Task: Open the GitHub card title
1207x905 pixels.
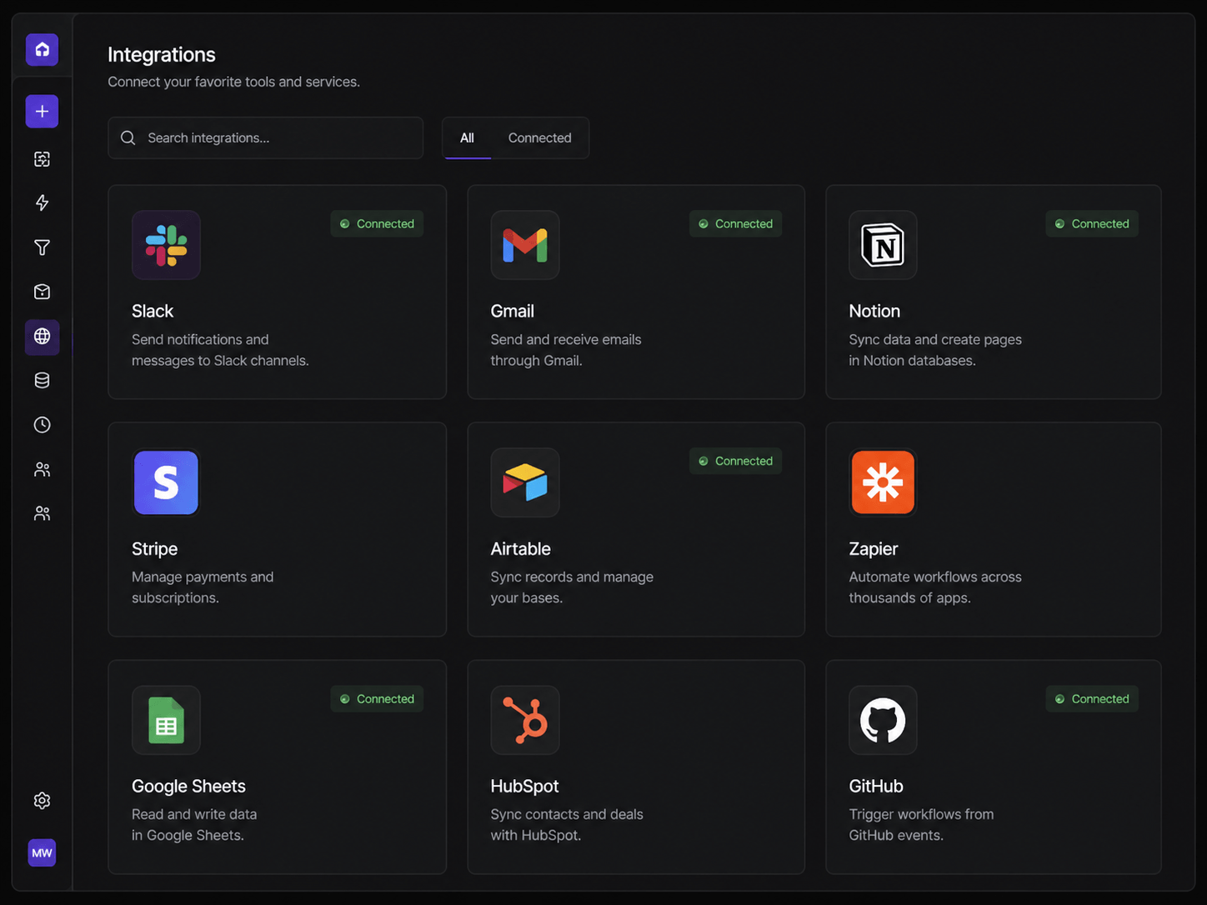Action: point(875,786)
